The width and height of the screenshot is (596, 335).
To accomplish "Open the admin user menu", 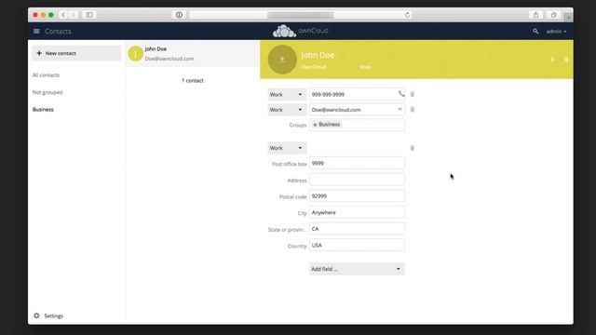I will click(556, 32).
